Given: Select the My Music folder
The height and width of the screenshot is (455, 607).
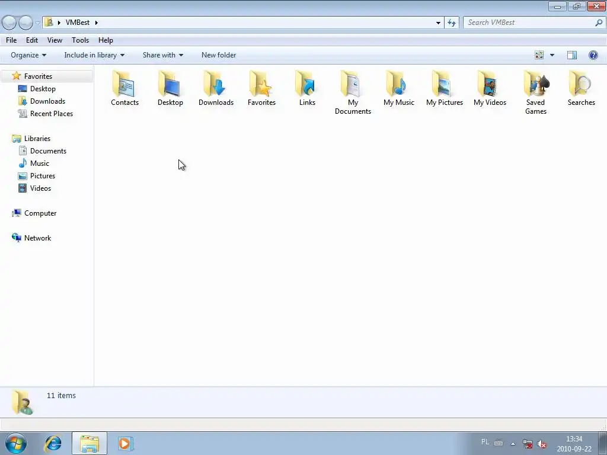Looking at the screenshot, I should (x=399, y=88).
